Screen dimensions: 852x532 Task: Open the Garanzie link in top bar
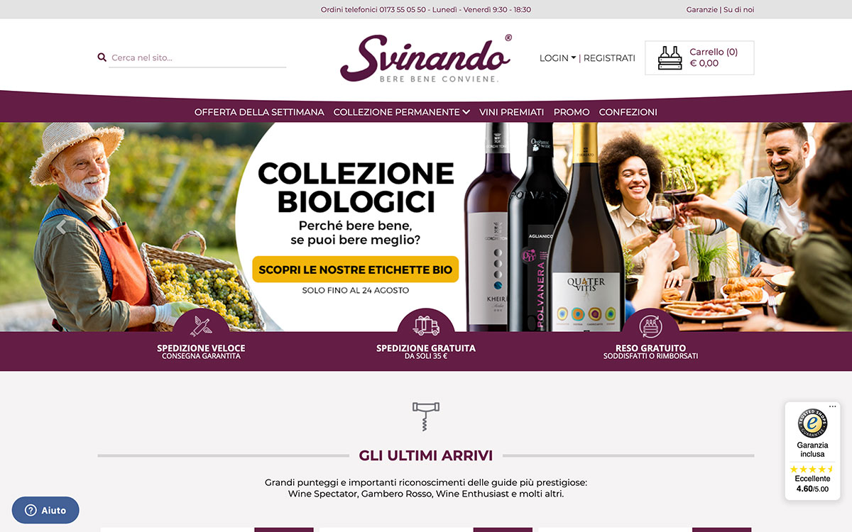click(702, 10)
